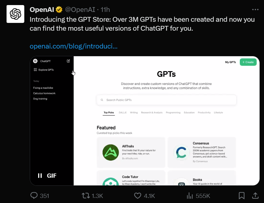This screenshot has width=264, height=203.
Task: Like the tweet with the heart icon
Action: [137, 196]
